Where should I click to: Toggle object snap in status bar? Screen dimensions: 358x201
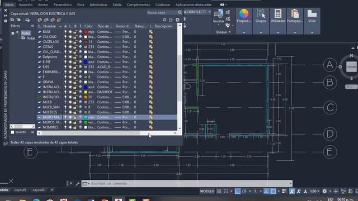(x=273, y=191)
